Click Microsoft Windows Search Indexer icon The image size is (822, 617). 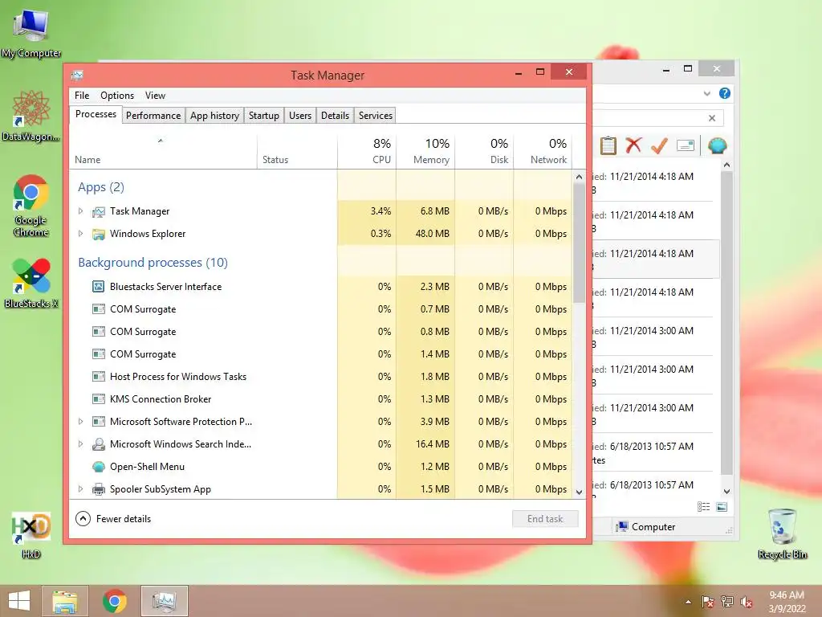click(x=98, y=444)
